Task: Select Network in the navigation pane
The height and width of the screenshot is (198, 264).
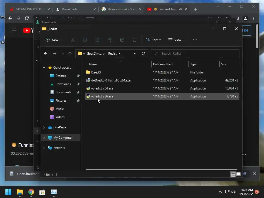Action: 59,148
